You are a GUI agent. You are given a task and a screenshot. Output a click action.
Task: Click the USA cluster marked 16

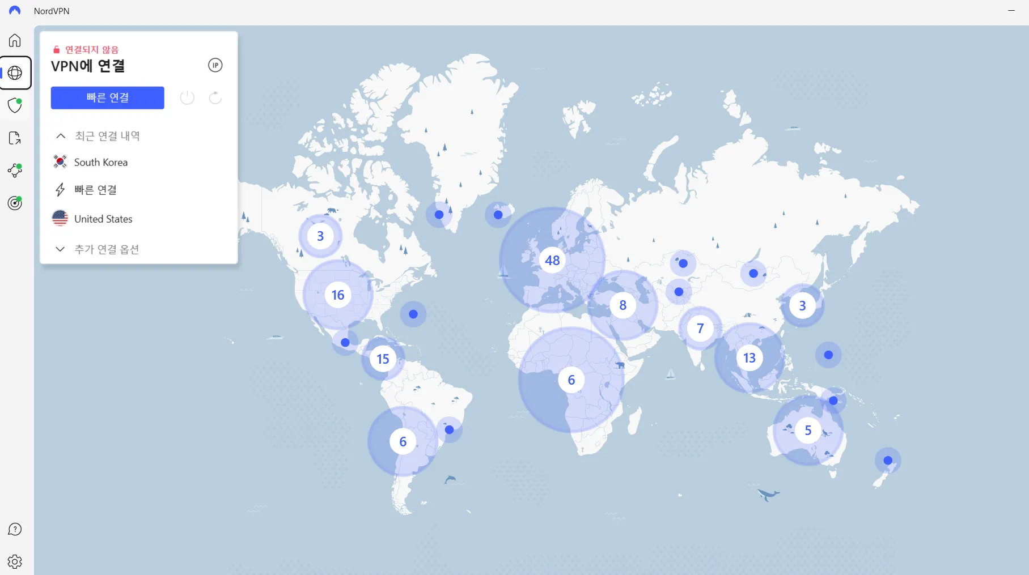pos(338,295)
